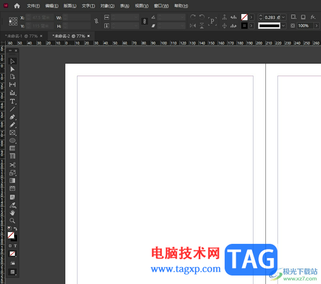Select the Selection tool arrow
321x284 pixels.
coord(12,61)
